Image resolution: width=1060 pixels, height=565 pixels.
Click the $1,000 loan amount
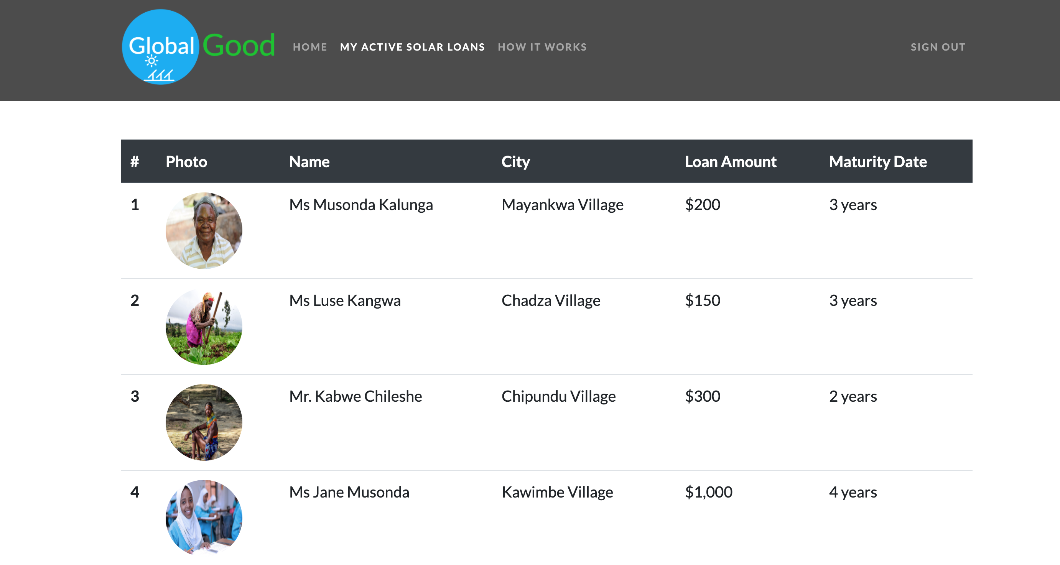coord(709,492)
